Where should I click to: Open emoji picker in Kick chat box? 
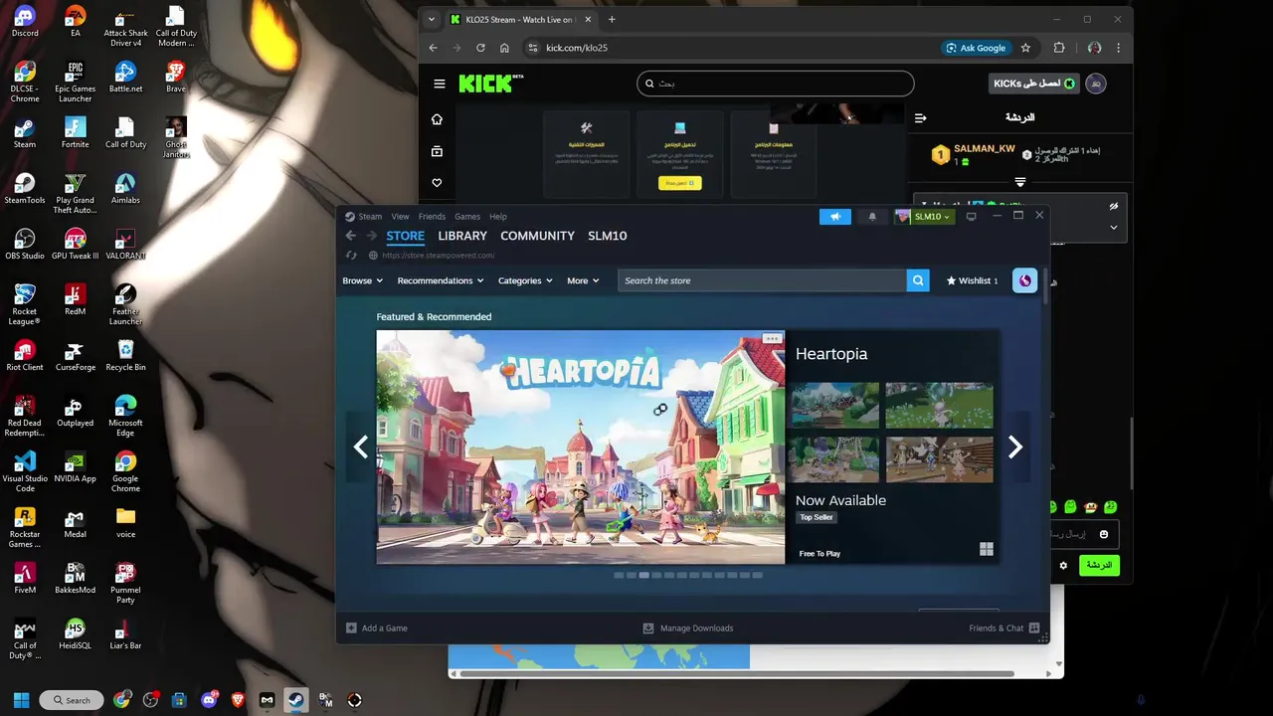1103,534
